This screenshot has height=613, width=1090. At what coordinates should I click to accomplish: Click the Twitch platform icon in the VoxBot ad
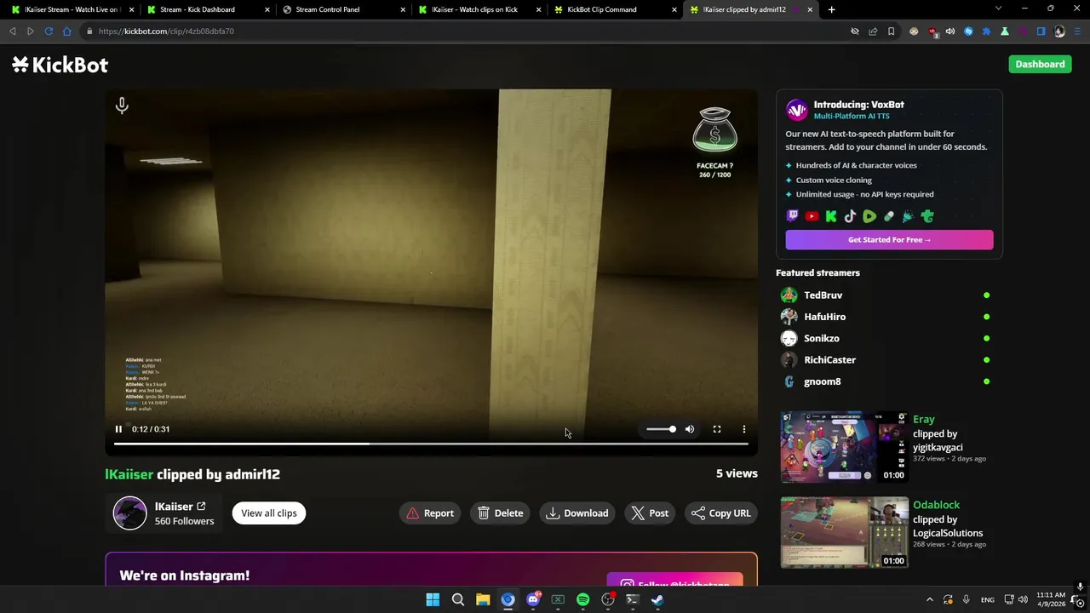(793, 216)
